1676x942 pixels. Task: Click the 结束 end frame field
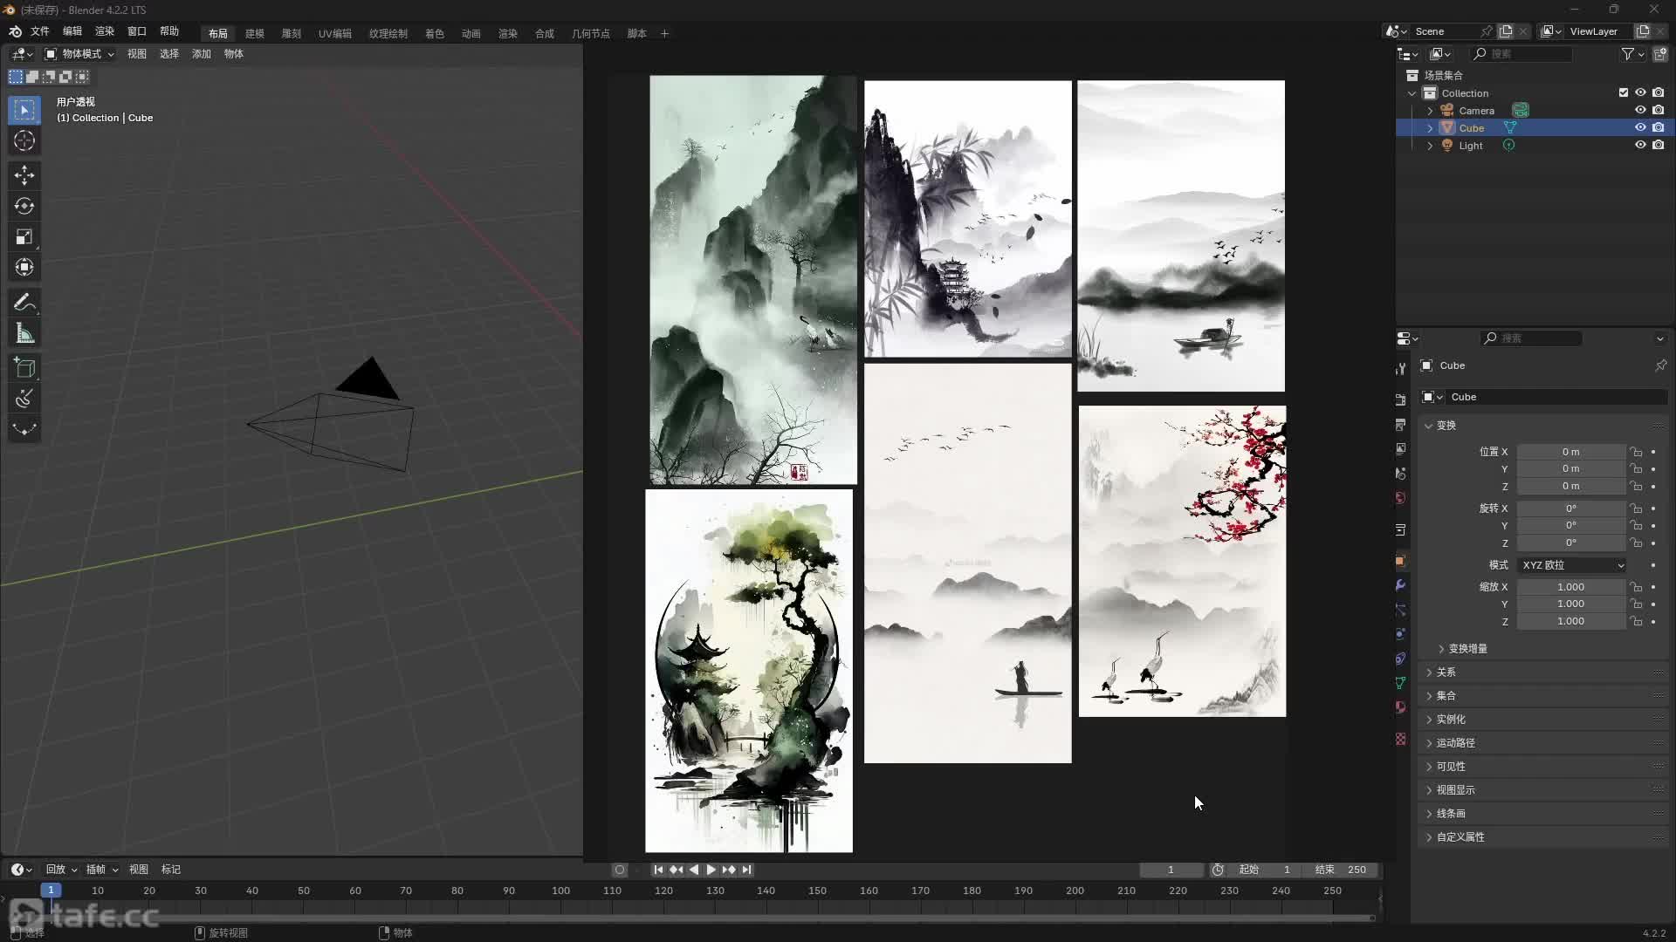1341,870
